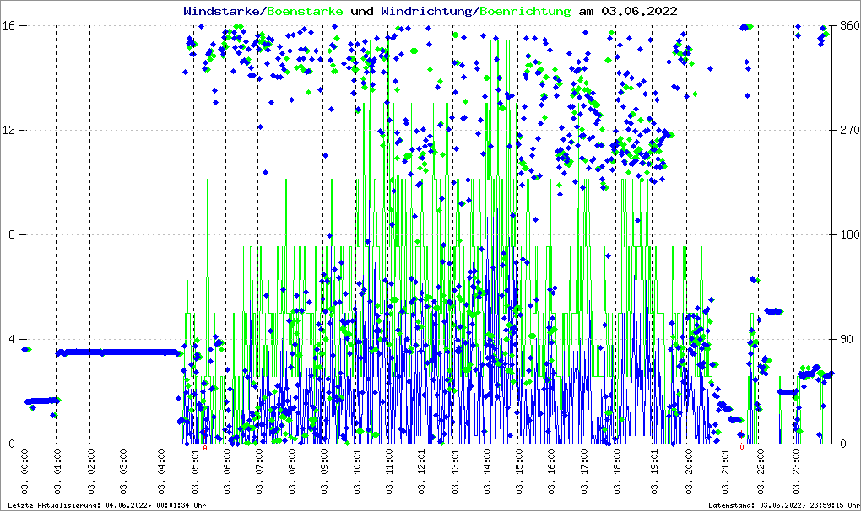Click the '03. 05:01' time axis label

pos(194,471)
